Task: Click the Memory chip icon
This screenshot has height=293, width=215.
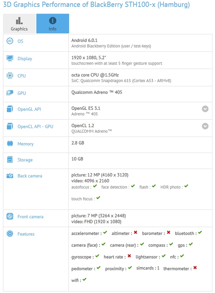Action: [10, 143]
